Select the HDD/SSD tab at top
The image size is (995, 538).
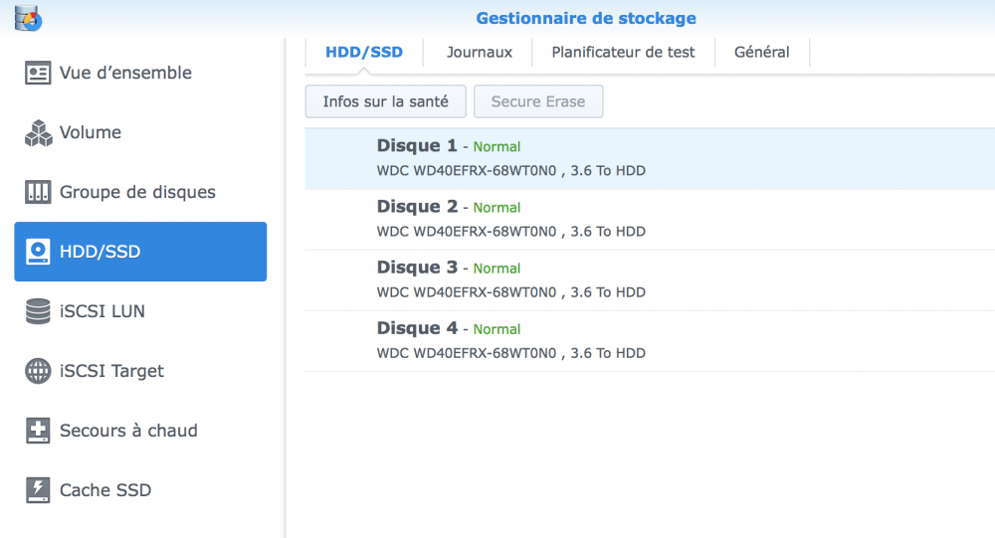pos(364,52)
